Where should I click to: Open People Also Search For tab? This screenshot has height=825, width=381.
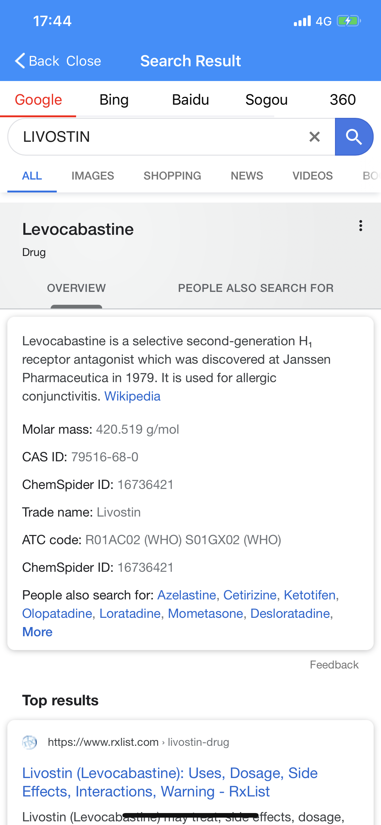256,288
